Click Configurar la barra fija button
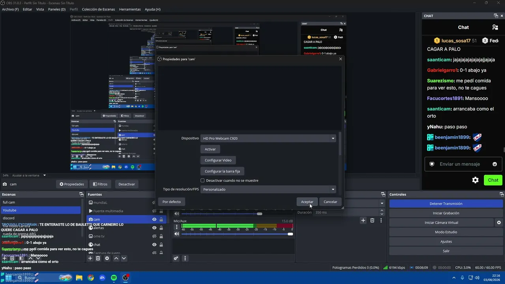 click(x=223, y=171)
